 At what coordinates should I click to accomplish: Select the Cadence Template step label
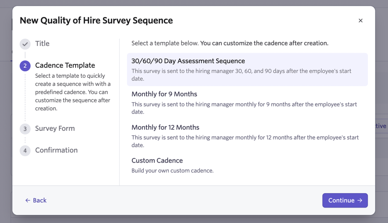tap(65, 65)
